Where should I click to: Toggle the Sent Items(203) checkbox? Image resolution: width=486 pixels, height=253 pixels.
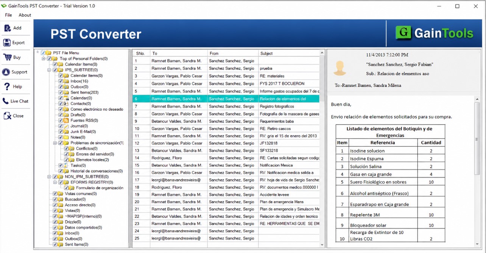coord(61,93)
